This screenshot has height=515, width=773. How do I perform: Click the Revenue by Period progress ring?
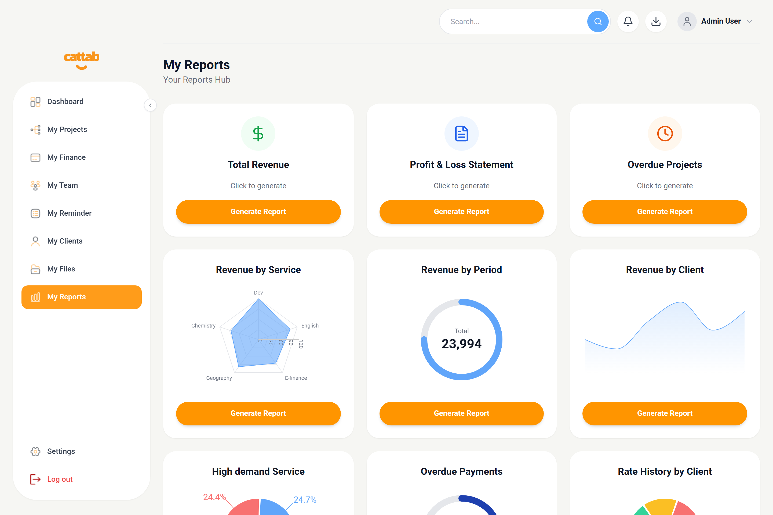(461, 340)
